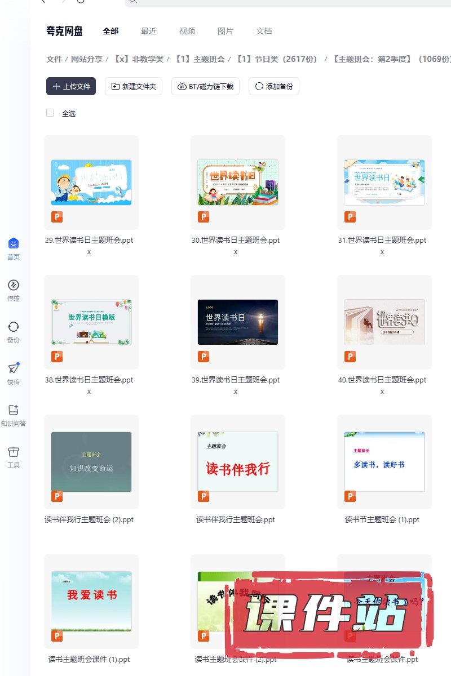Open the 读书伴我行主题班会.ppt file thumbnail
The width and height of the screenshot is (451, 676).
[237, 462]
